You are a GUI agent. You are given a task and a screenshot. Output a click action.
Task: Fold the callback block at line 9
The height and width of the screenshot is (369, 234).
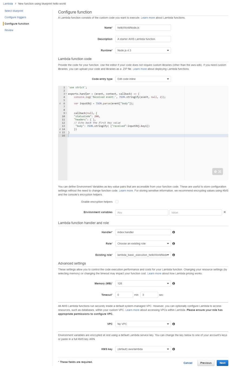[66, 113]
